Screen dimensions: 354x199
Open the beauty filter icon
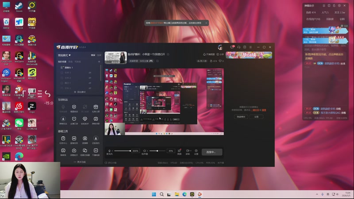tap(179, 150)
